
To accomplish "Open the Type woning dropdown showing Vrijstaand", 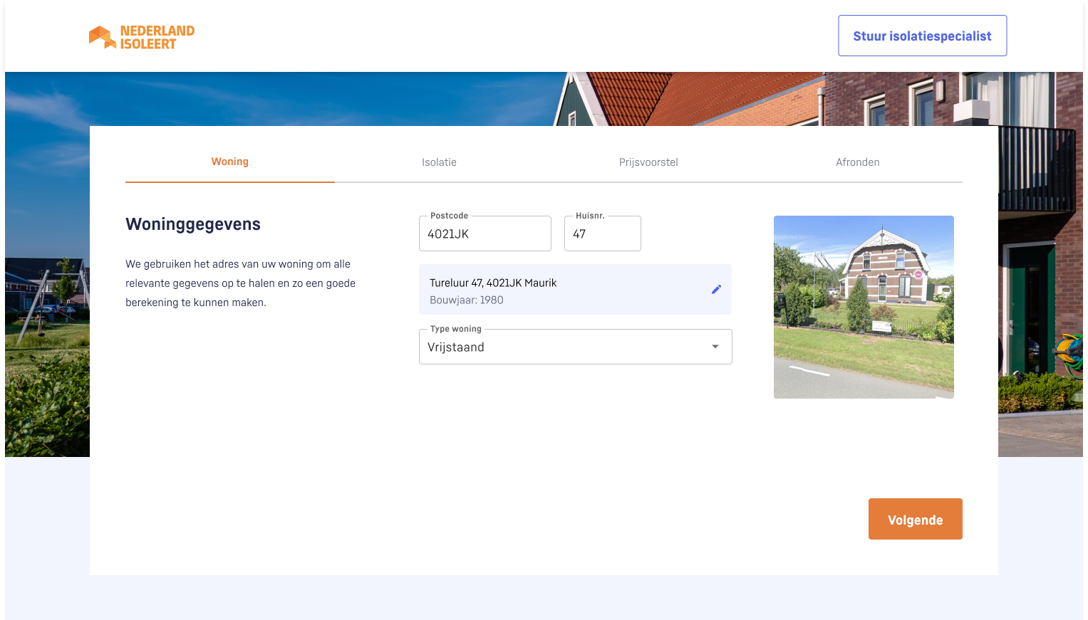I will click(x=563, y=347).
